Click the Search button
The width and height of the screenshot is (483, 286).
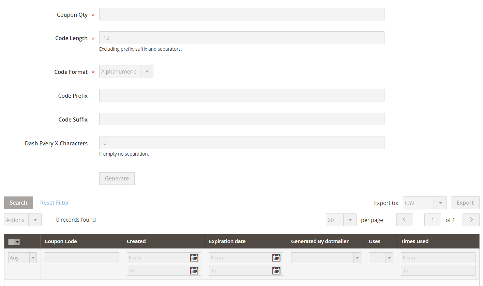[18, 203]
